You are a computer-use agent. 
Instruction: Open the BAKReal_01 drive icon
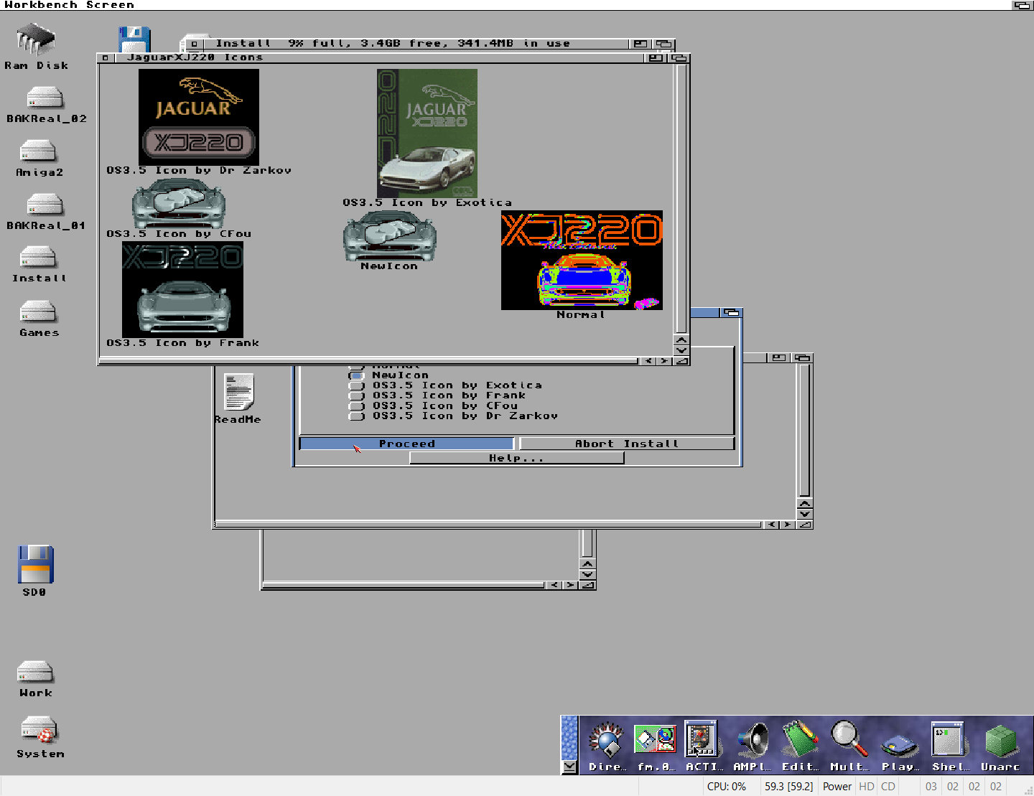coord(45,205)
